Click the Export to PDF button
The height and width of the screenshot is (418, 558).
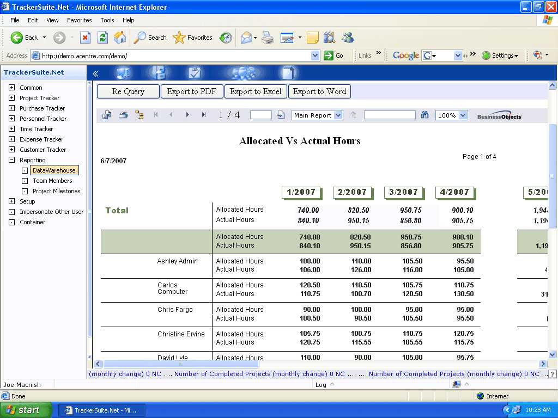pyautogui.click(x=192, y=91)
